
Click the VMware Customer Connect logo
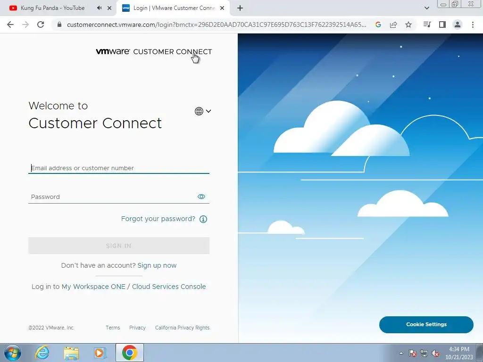click(154, 51)
